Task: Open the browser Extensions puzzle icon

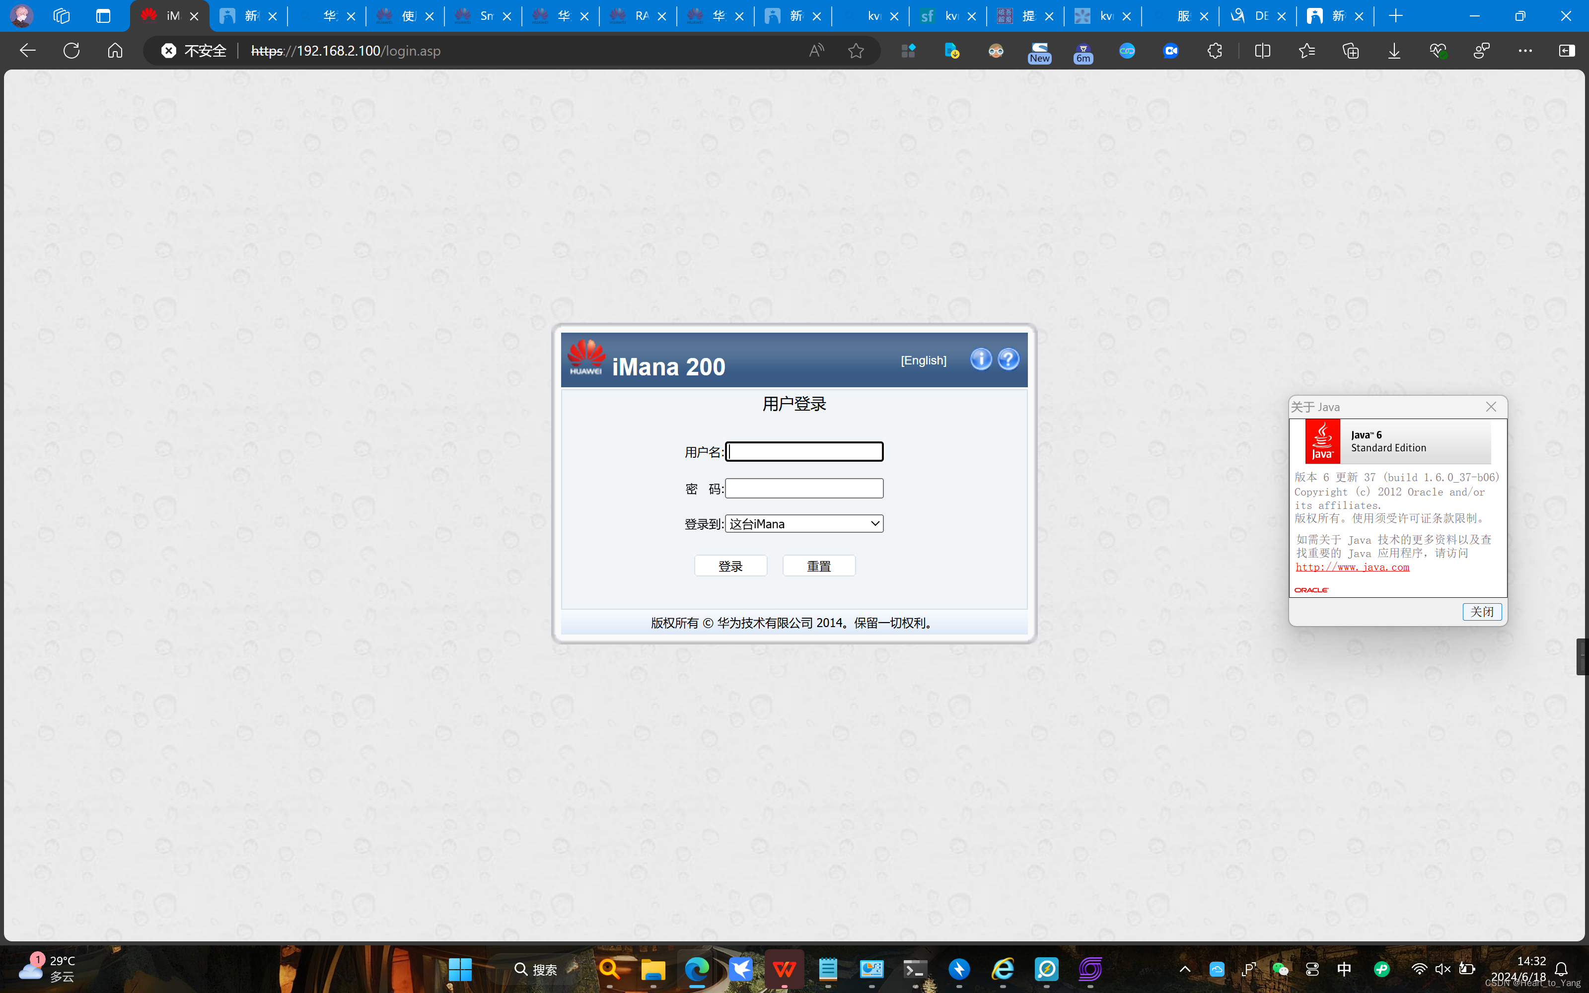Action: [x=1214, y=51]
